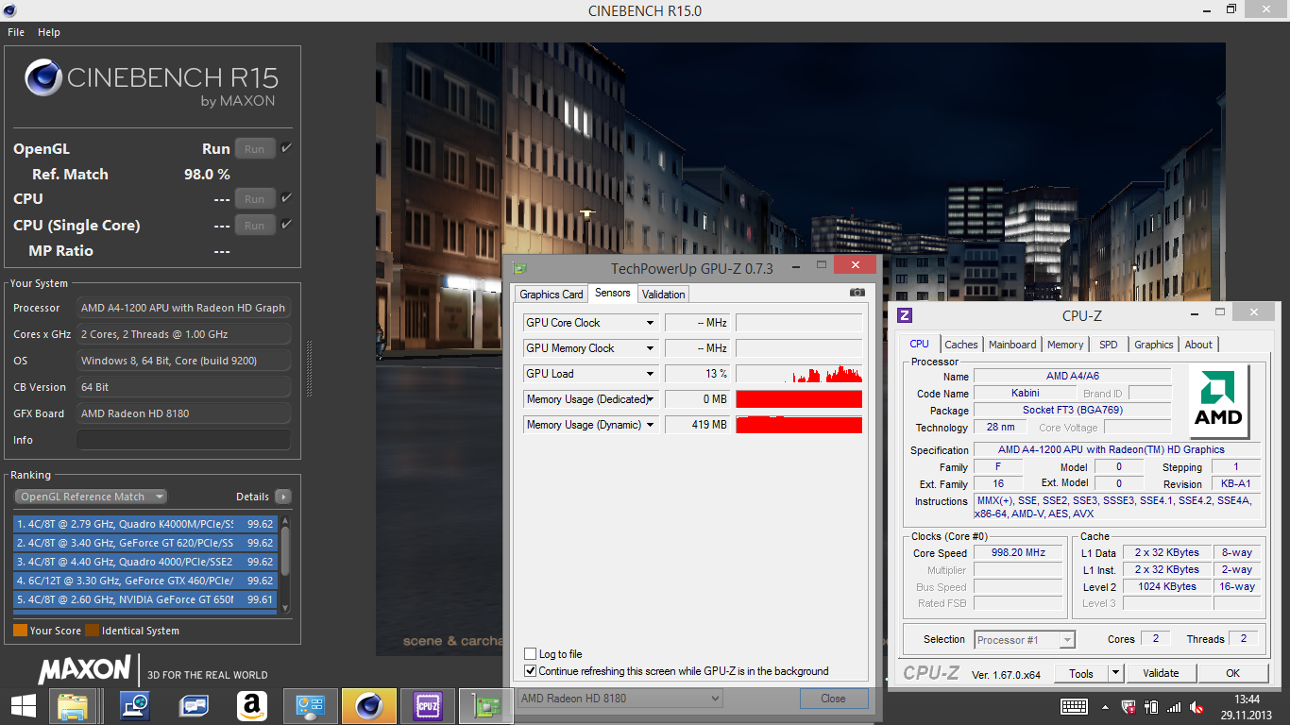Open Ranking Details arrow button
The image size is (1290, 725).
tap(283, 497)
